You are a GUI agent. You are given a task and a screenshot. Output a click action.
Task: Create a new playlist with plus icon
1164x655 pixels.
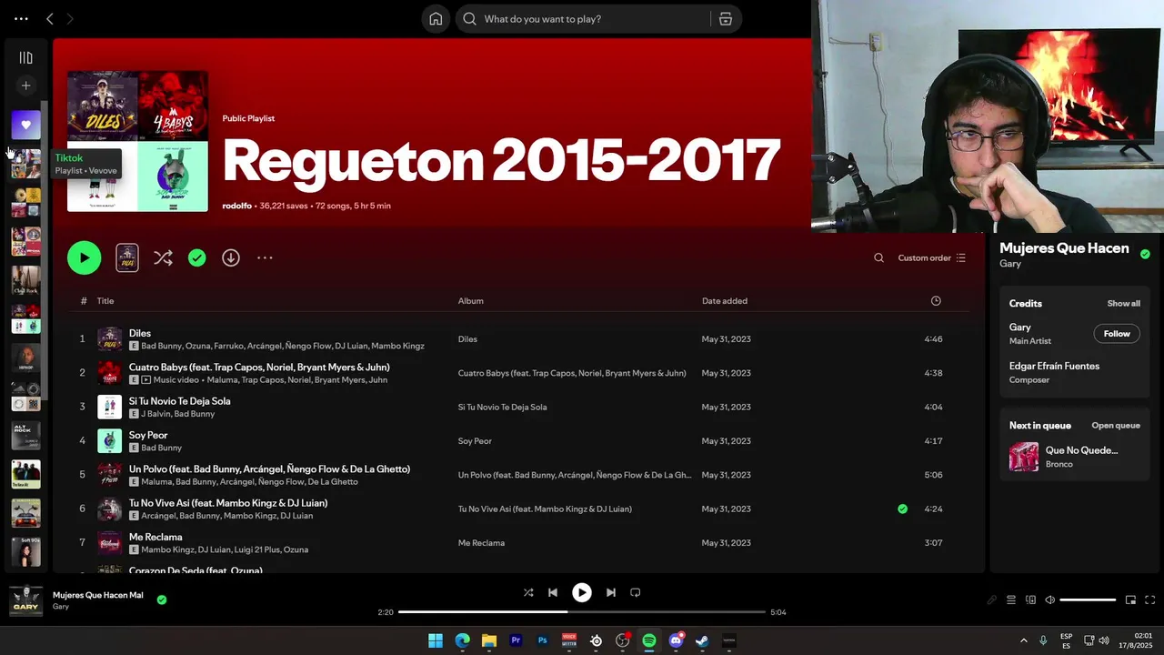(25, 86)
